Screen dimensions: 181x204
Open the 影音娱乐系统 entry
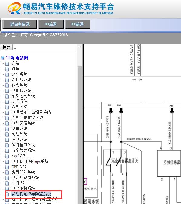point(23,172)
